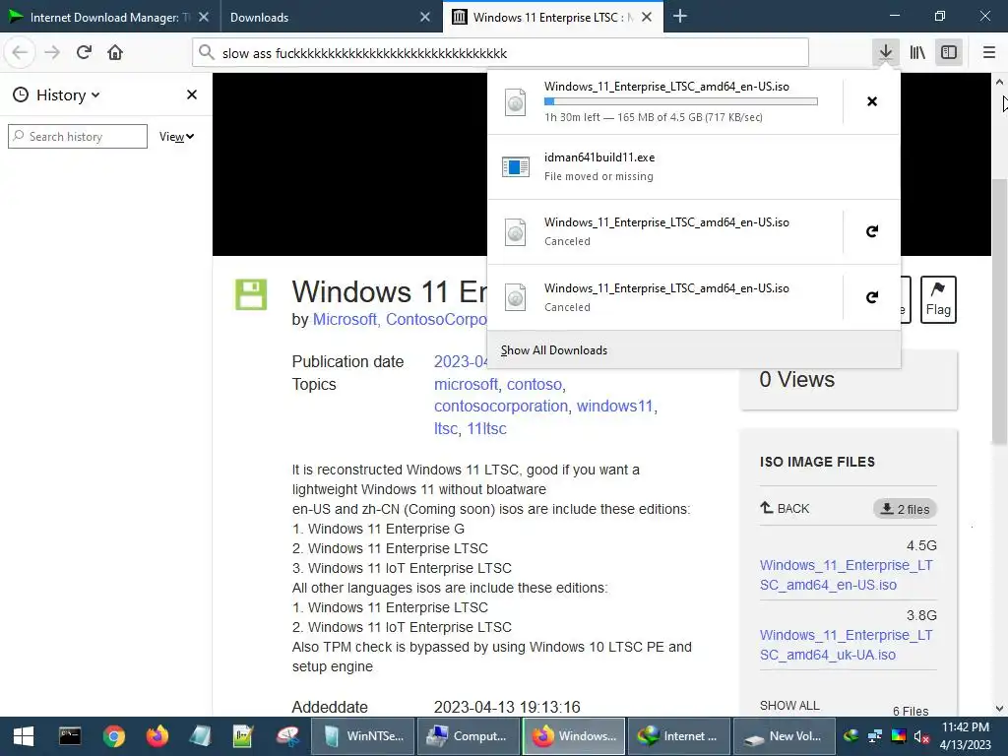Viewport: 1008px width, 756px height.
Task: Open the microsoft topic link
Action: 466,385
